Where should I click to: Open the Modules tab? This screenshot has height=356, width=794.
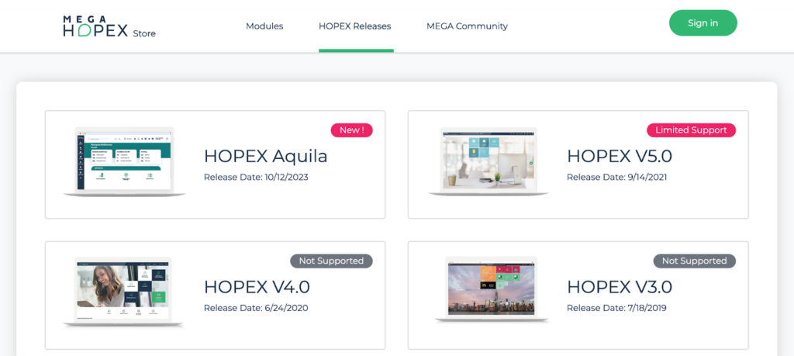click(264, 26)
